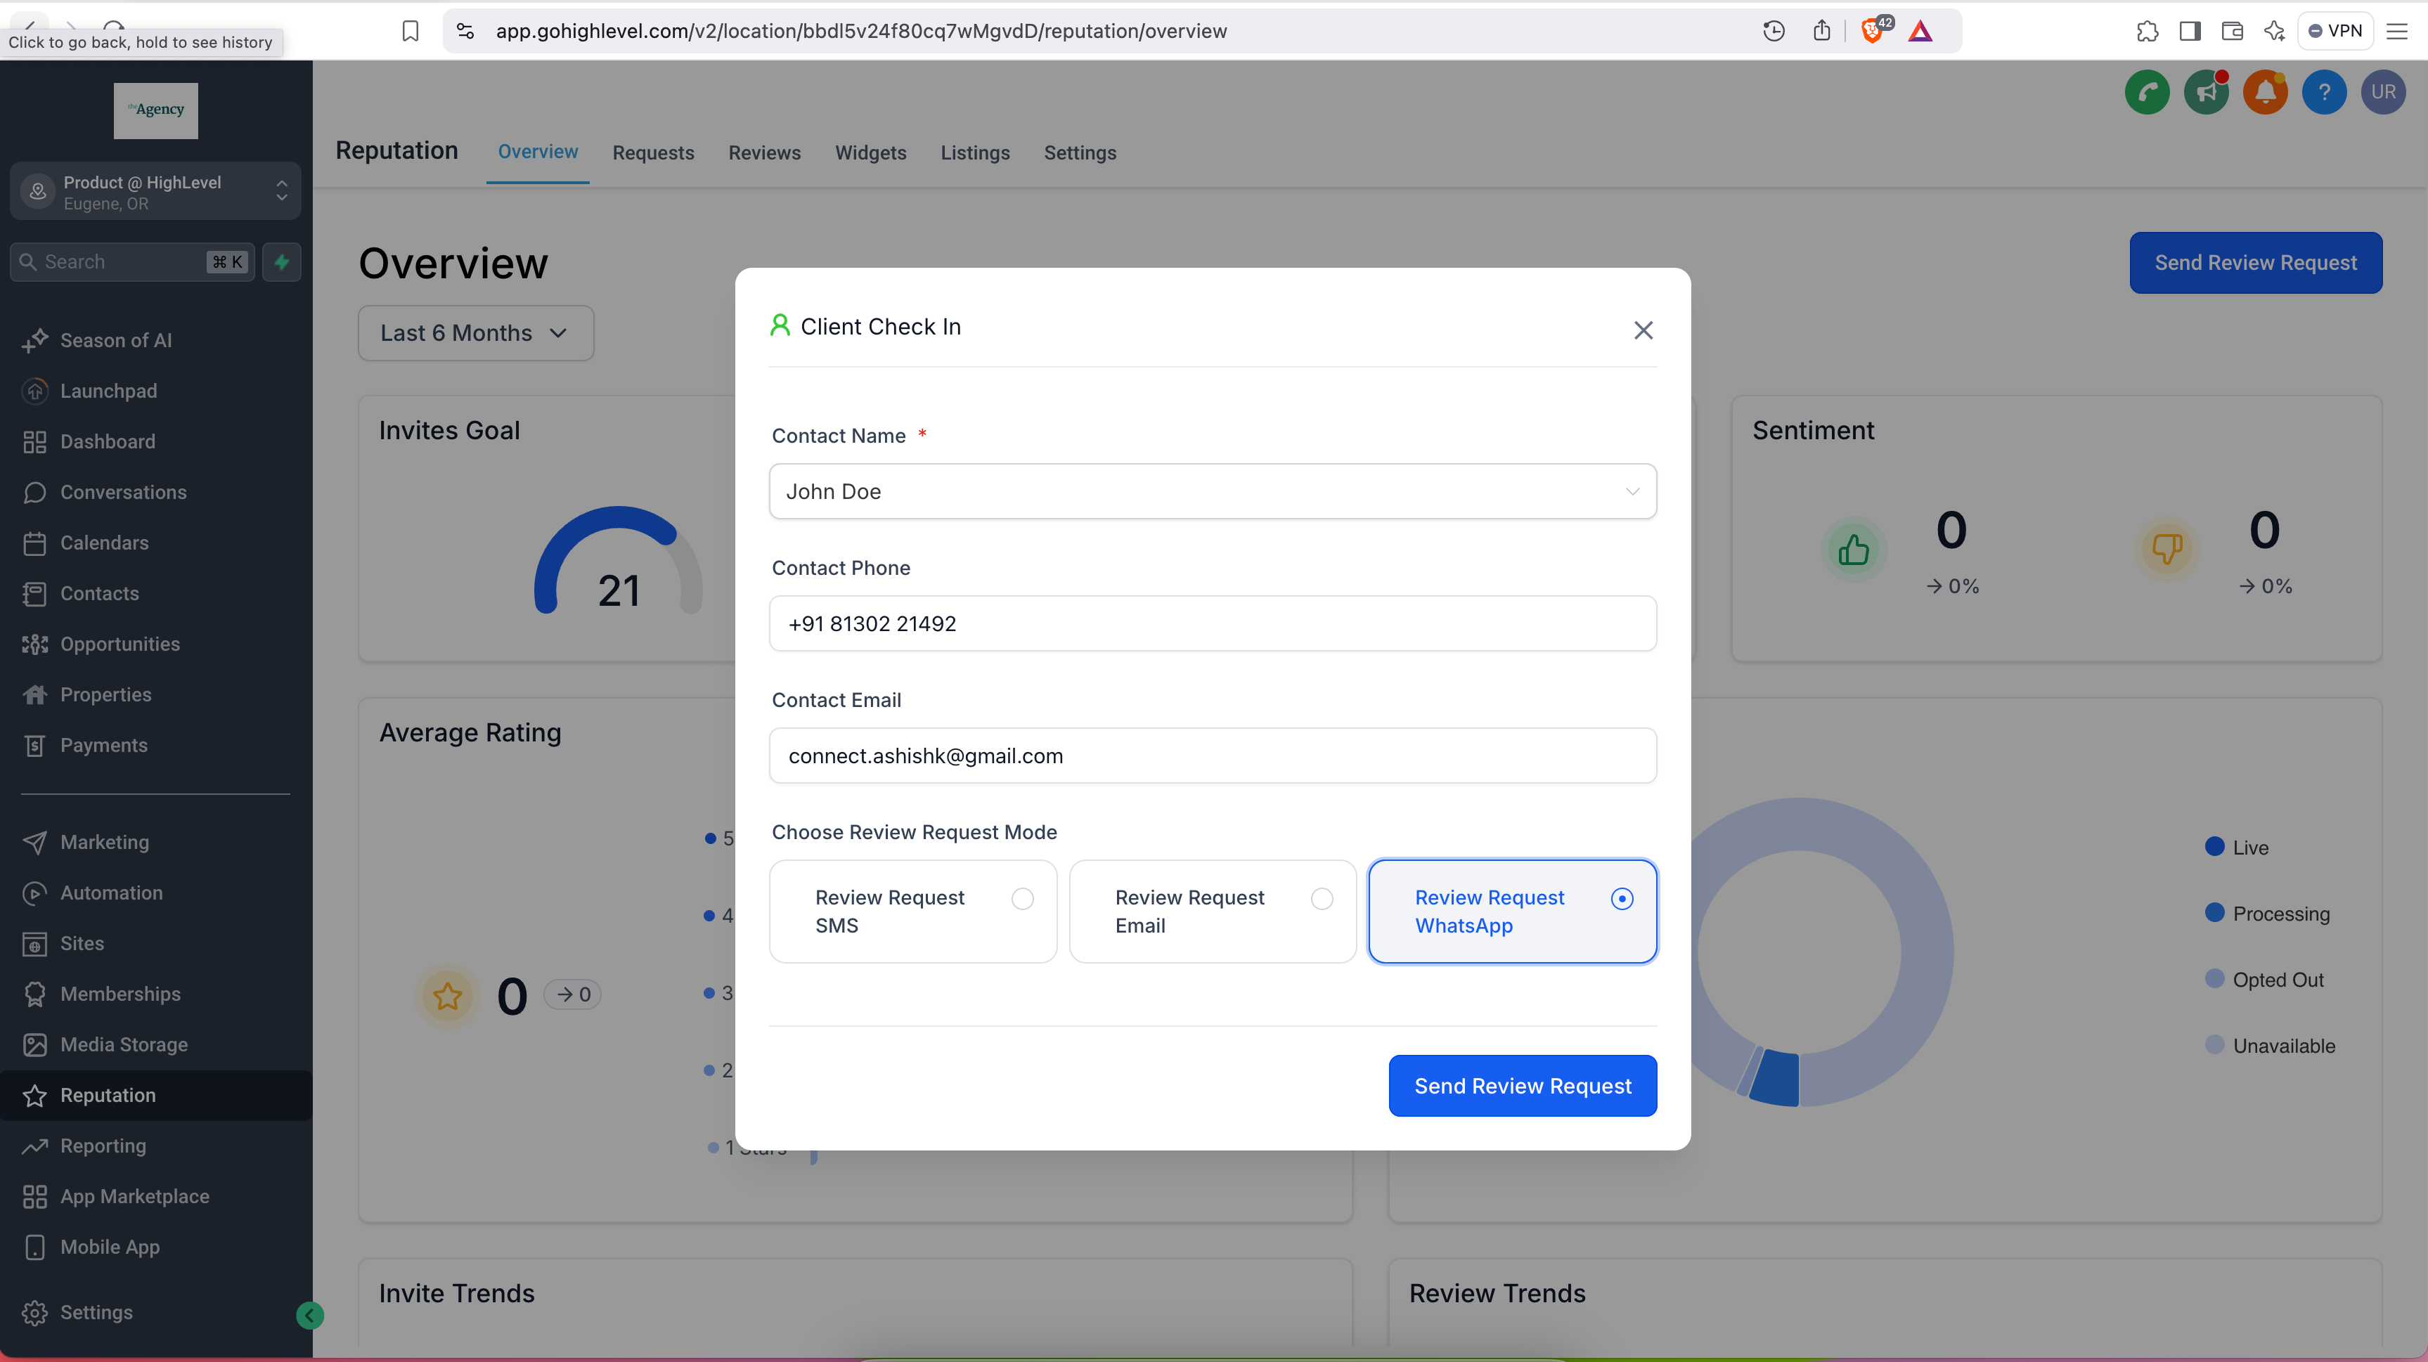Collapse sidebar with green chevron button

coord(309,1315)
